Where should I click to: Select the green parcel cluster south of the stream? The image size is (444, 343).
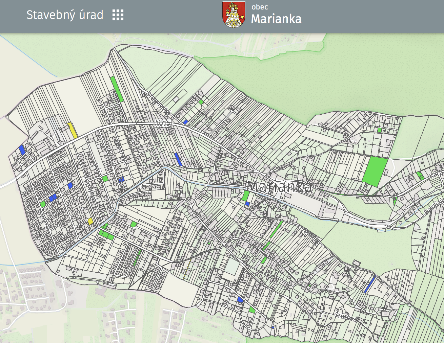(106, 235)
